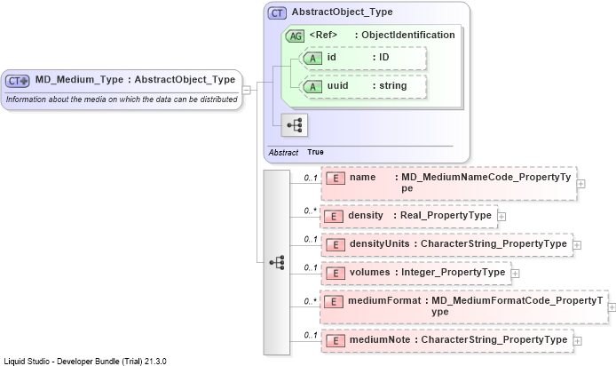This screenshot has width=616, height=366.
Task: Click the E icon of mediumFormat element
Action: pyautogui.click(x=334, y=301)
